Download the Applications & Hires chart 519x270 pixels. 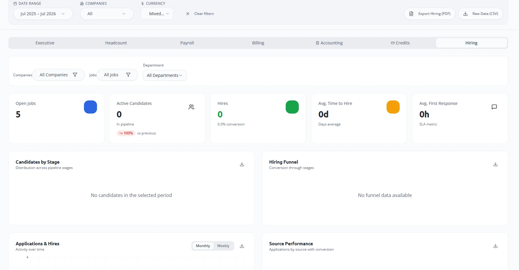242,246
